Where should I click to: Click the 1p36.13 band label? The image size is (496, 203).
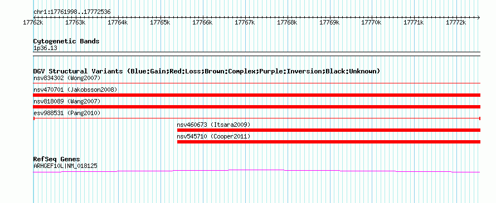click(45, 48)
